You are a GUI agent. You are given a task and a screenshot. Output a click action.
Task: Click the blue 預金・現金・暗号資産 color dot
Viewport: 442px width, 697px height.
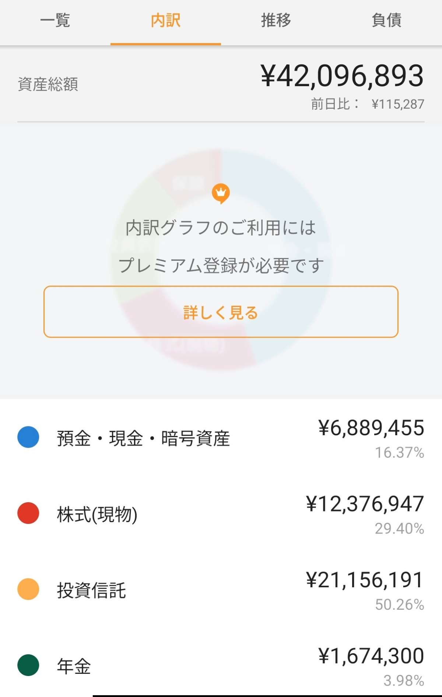[28, 437]
